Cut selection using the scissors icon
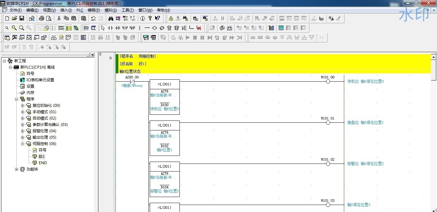Viewport: 437px width, 212px height. (x=59, y=18)
